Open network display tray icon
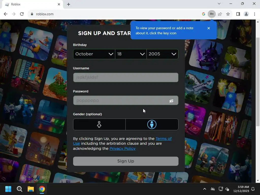The image size is (260, 195). click(x=221, y=189)
